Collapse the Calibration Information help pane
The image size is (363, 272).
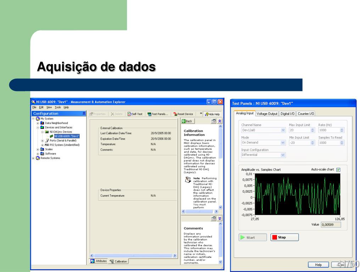pos(220,121)
